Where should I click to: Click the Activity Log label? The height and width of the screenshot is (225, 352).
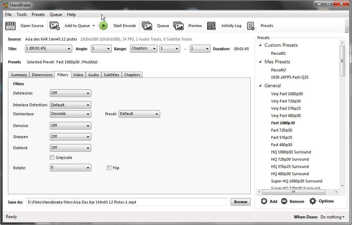(x=231, y=26)
